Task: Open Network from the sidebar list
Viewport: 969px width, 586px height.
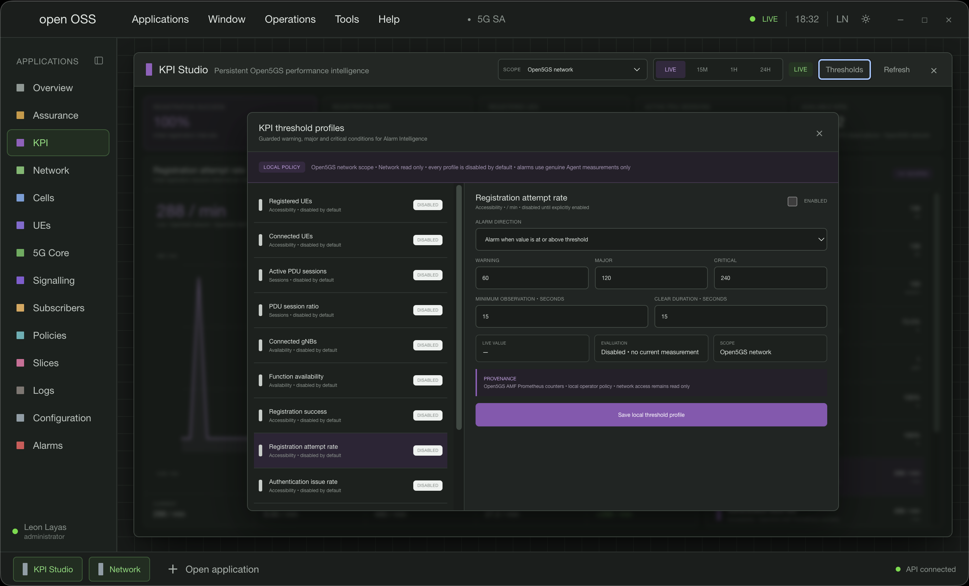Action: 58,170
